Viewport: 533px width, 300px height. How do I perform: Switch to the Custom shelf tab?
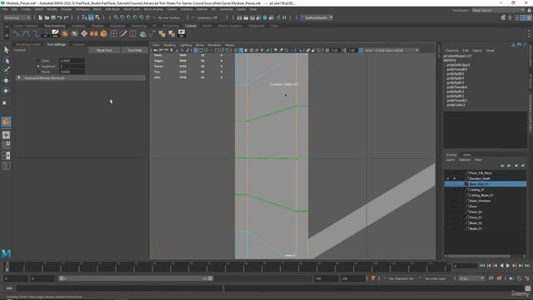[x=191, y=26]
